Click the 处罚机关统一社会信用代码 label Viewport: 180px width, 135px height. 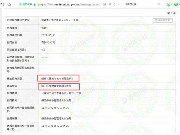point(21,109)
